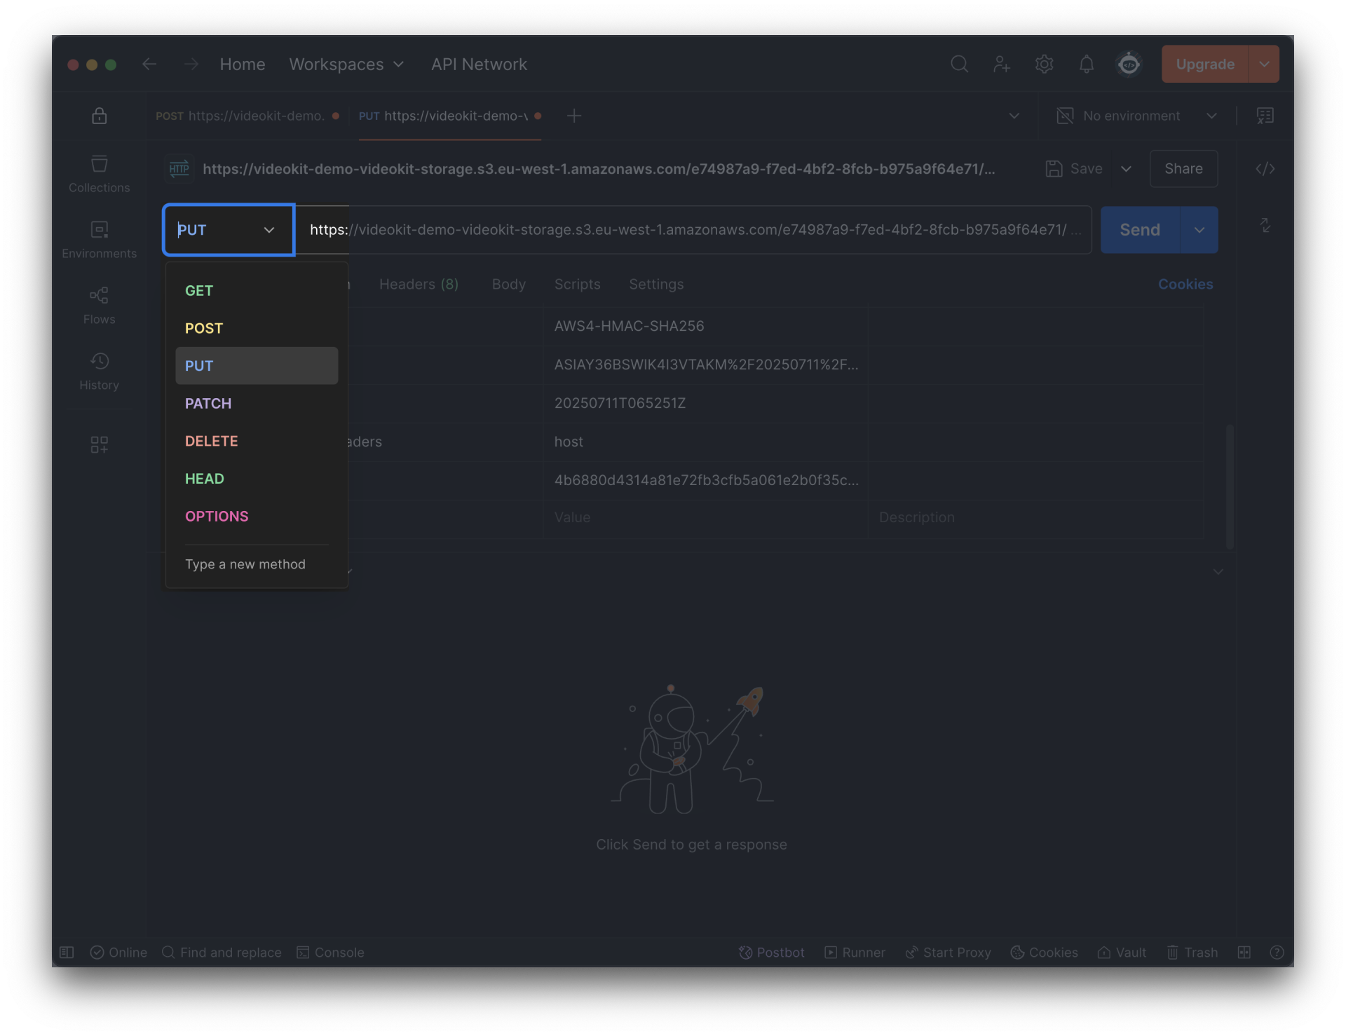
Task: Open the Save options dropdown arrow
Action: coord(1126,169)
